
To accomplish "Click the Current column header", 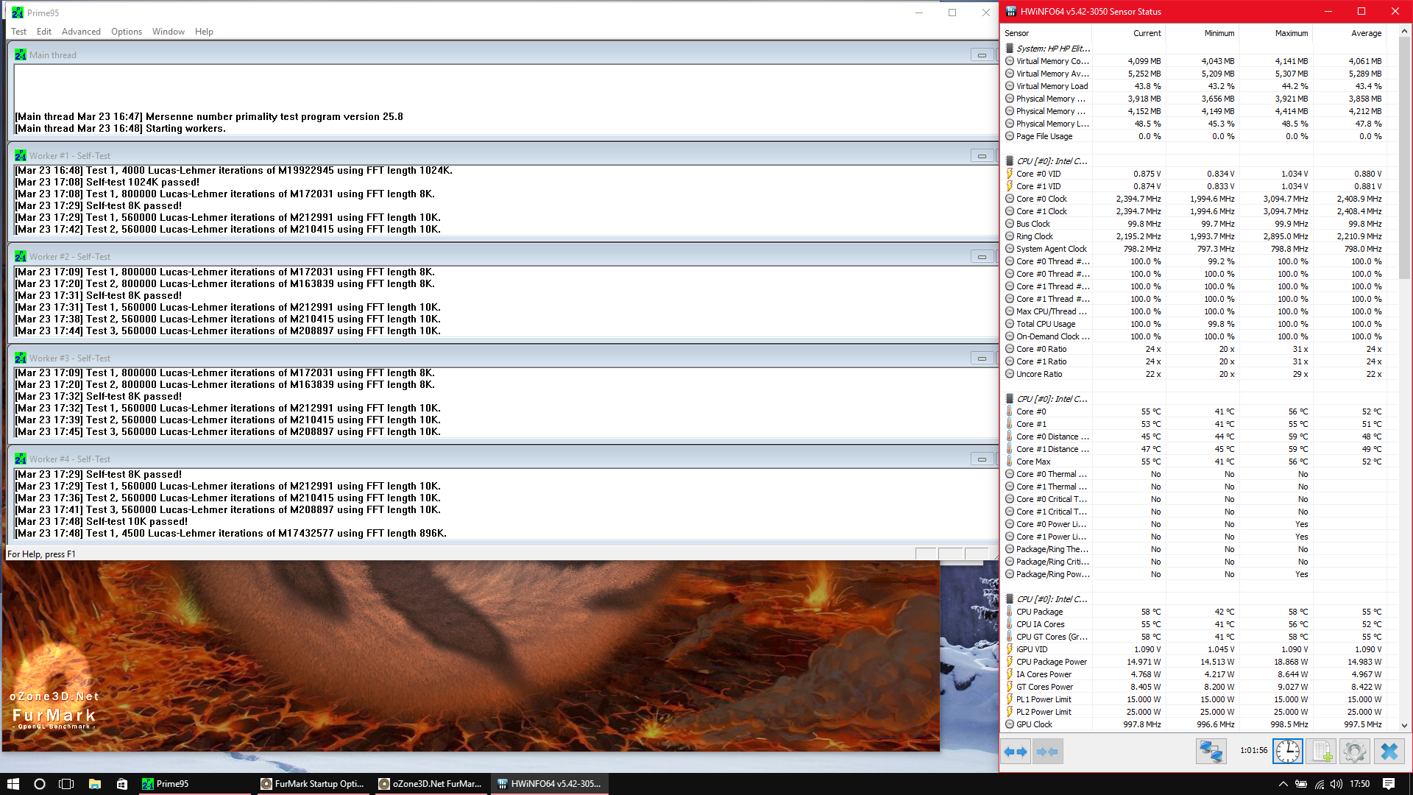I will click(x=1128, y=33).
